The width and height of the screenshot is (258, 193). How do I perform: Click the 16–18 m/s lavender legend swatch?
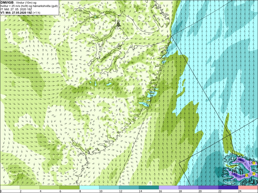(x=169, y=187)
